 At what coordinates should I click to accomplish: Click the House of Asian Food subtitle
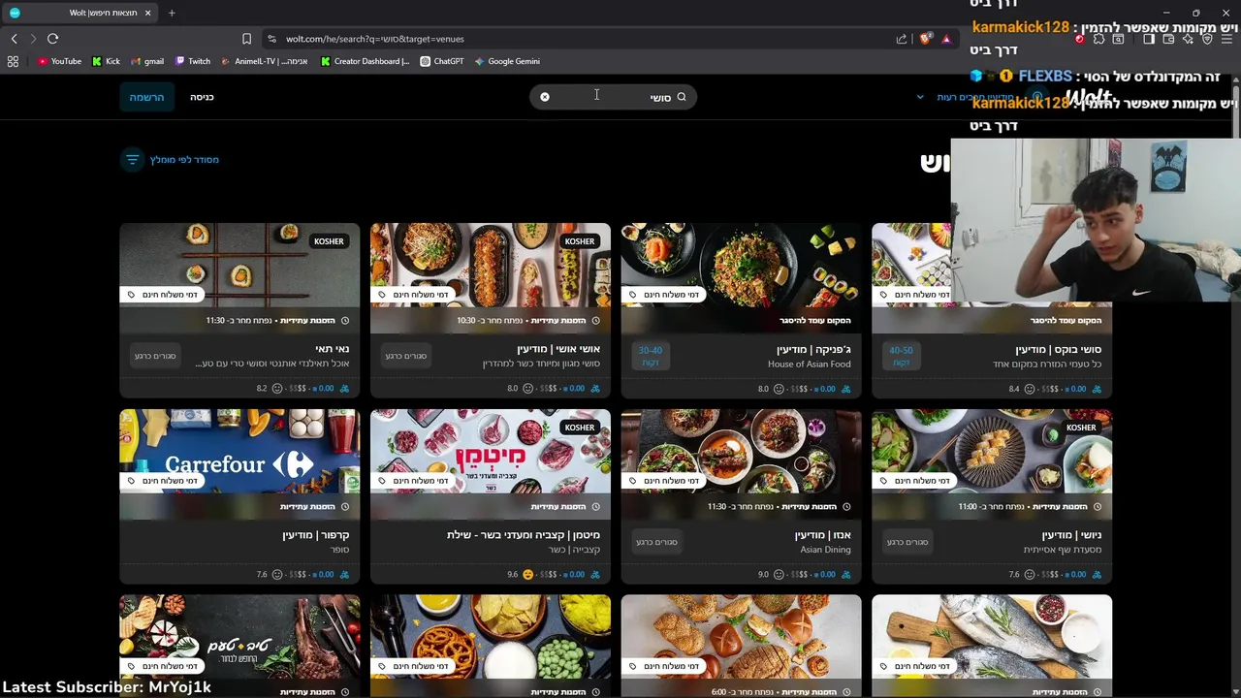[809, 365]
